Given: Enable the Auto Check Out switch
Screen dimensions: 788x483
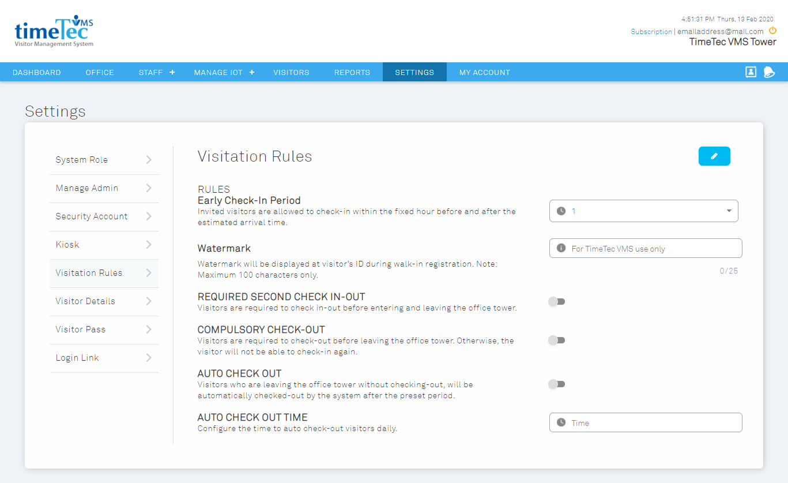Looking at the screenshot, I should 556,384.
